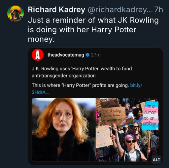Show image description via ALT badge
169x168 pixels.
[156, 160]
